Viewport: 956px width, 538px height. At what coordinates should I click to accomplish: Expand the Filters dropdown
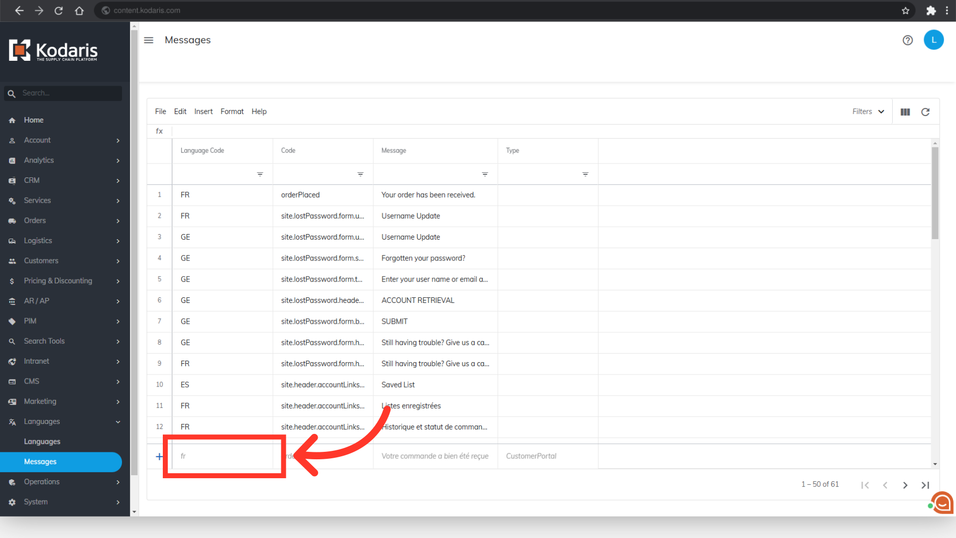coord(868,112)
